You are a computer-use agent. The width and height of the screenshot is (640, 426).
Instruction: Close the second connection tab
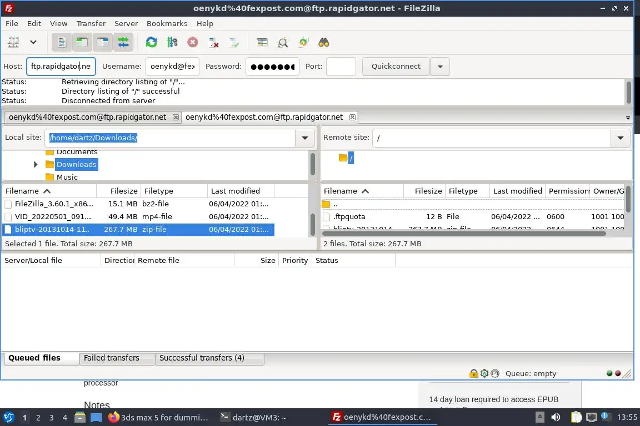pyautogui.click(x=352, y=118)
